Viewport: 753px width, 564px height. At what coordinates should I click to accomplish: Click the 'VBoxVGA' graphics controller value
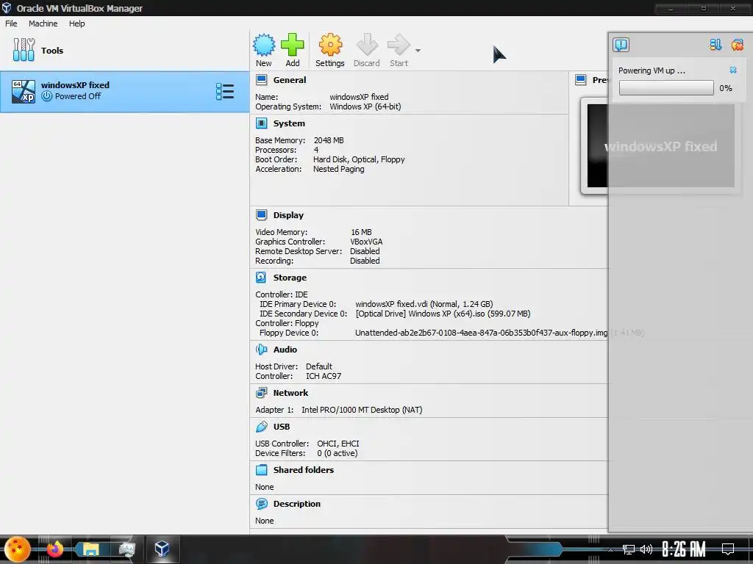click(x=366, y=241)
